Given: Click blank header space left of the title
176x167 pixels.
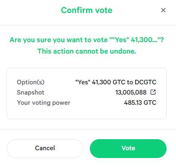Looking at the screenshot, I should (30, 10).
